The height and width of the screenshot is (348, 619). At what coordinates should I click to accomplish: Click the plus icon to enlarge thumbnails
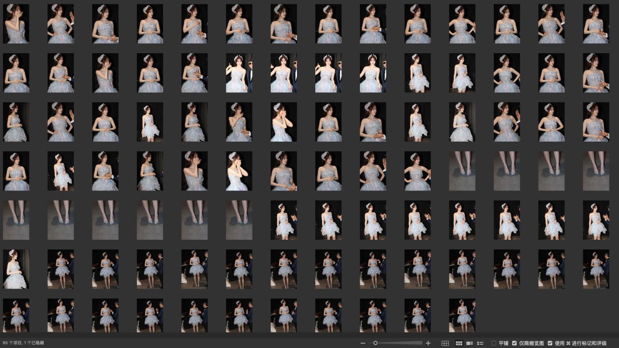[x=428, y=343]
